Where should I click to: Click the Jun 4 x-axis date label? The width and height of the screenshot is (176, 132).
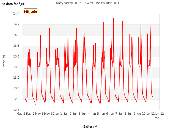coord(86,114)
